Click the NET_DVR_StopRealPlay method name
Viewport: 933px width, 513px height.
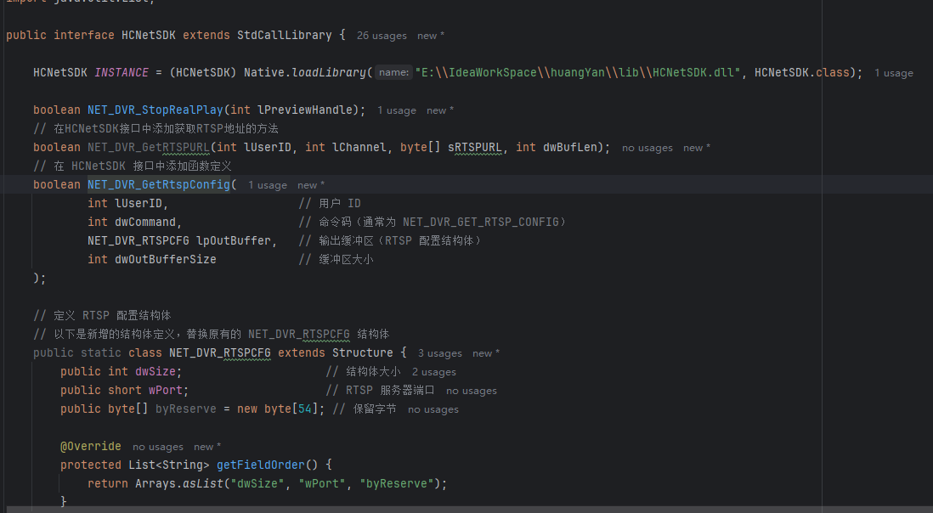pos(155,110)
